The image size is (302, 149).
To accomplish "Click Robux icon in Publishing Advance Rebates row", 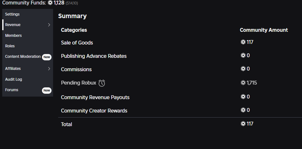I will point(243,56).
